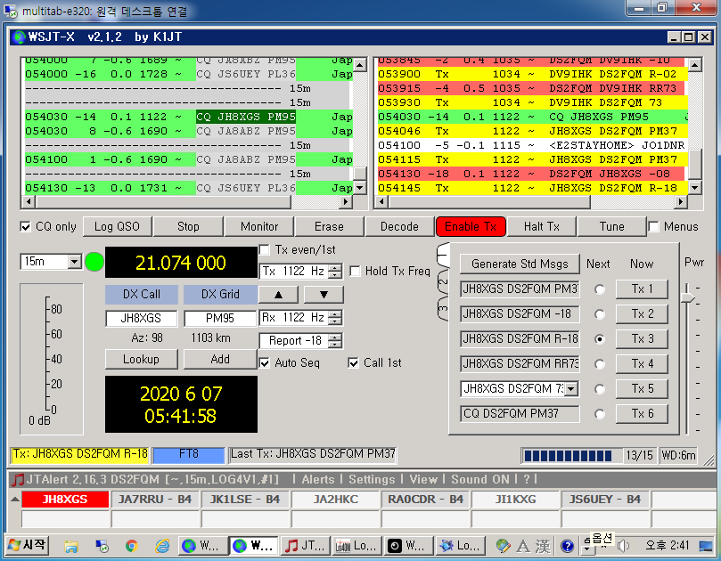Open the JTAlert Alerts menu
Viewport: 721px width, 561px height.
(318, 480)
